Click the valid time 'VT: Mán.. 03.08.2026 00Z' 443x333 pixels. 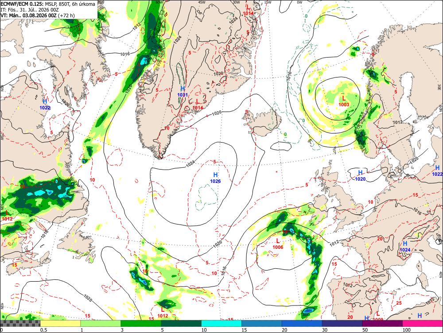point(28,15)
